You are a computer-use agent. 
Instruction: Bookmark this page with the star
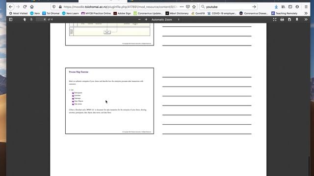tap(194, 7)
